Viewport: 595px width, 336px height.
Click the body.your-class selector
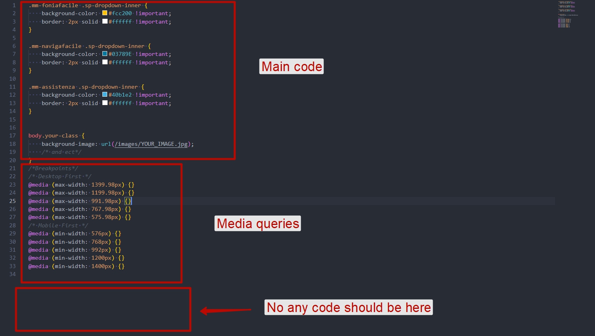coord(53,136)
